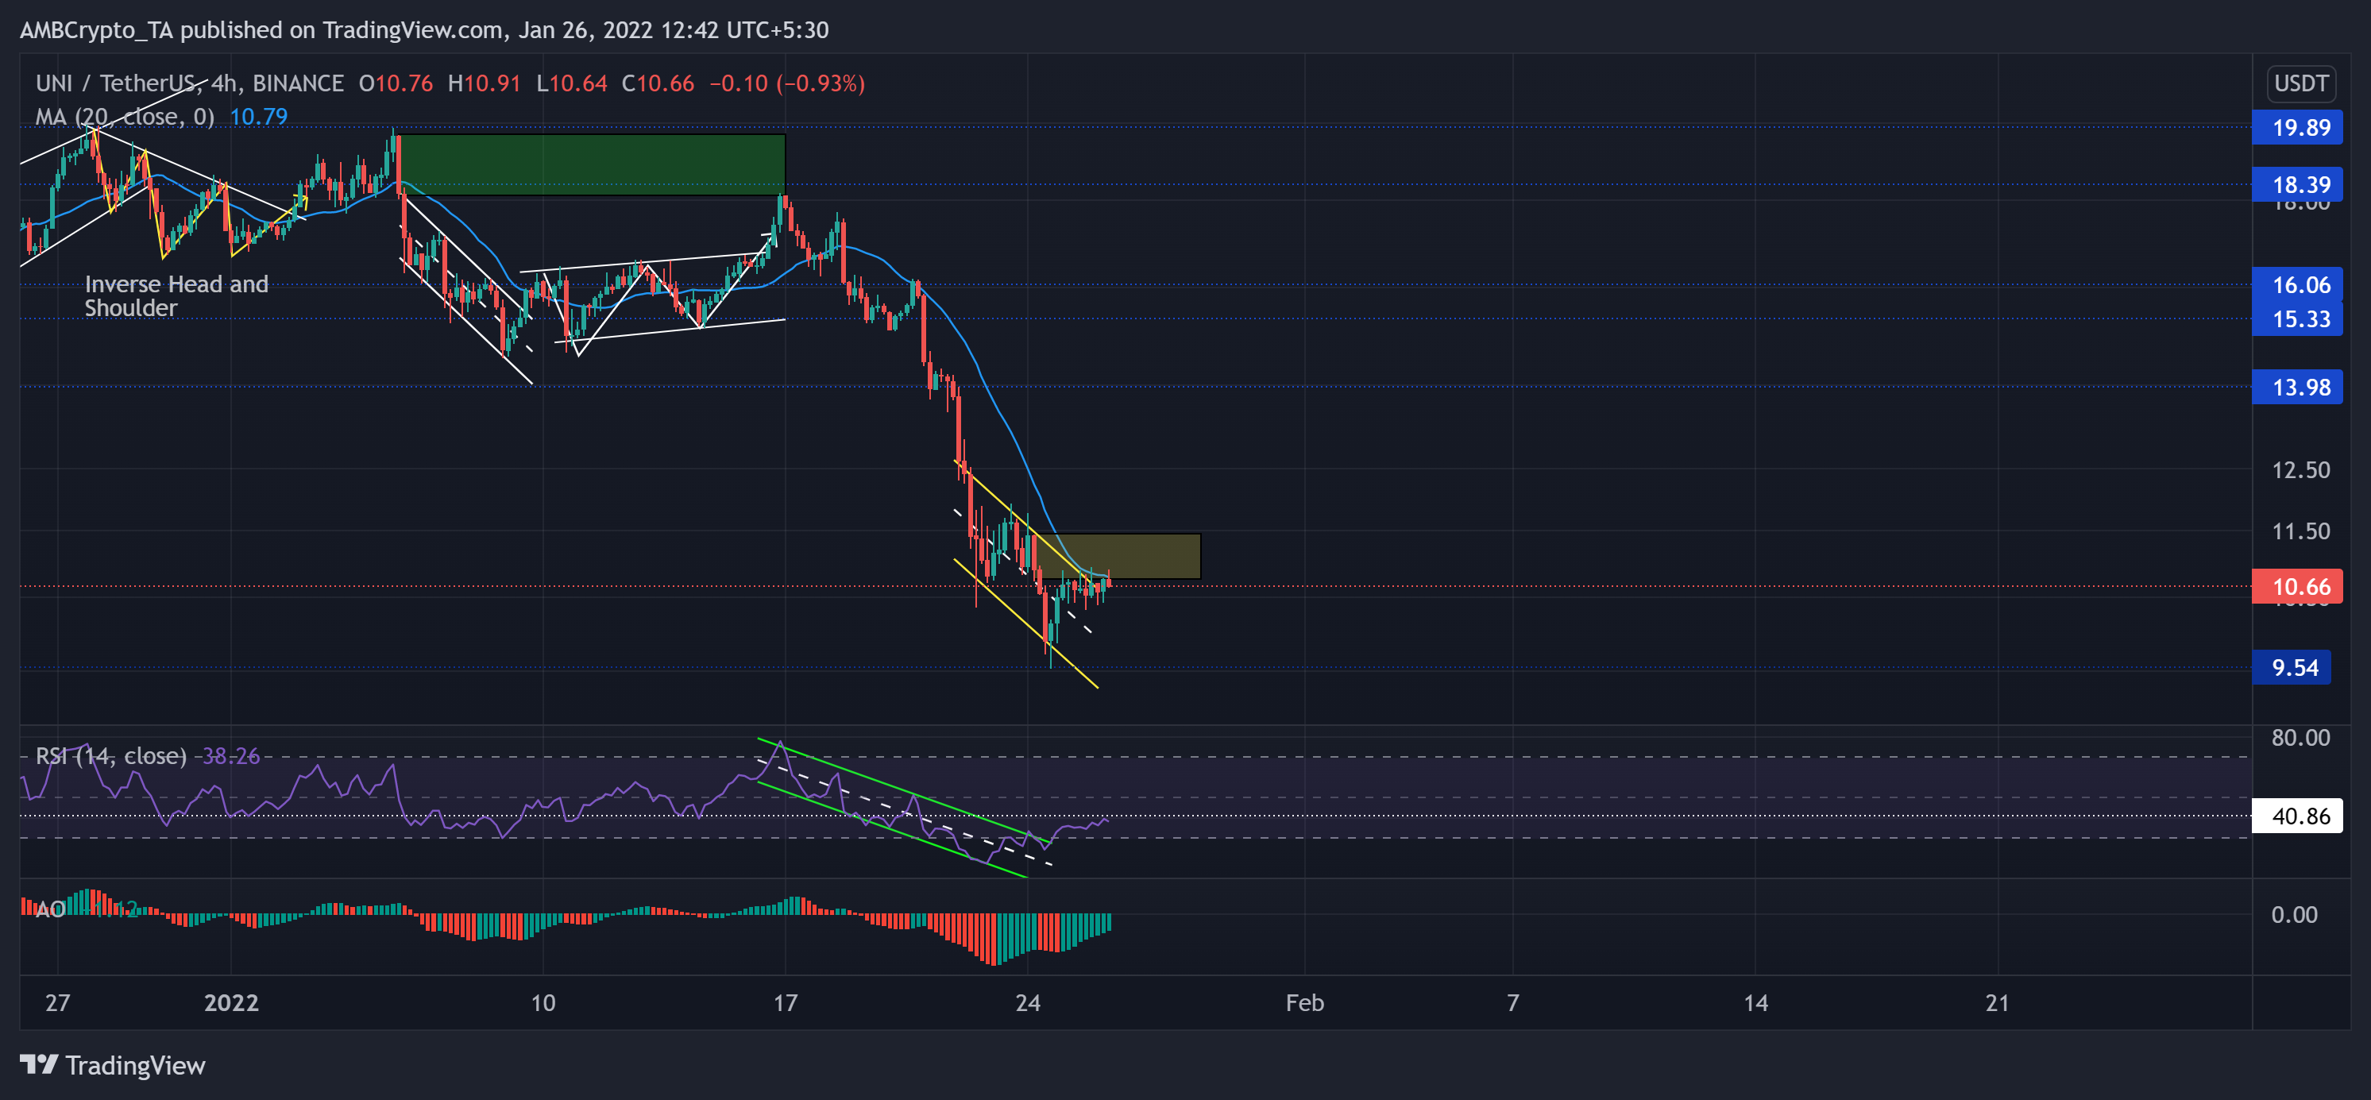Click the date label 10 on time axis
The height and width of the screenshot is (1100, 2371).
click(x=543, y=1002)
